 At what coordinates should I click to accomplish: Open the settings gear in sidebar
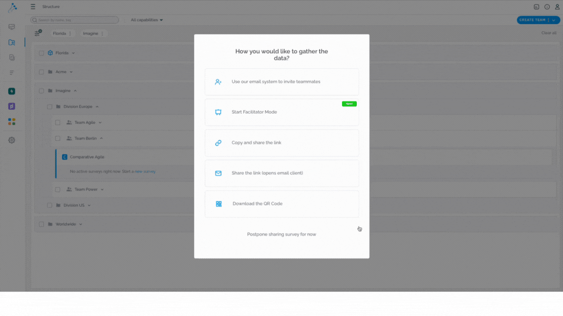click(x=12, y=140)
